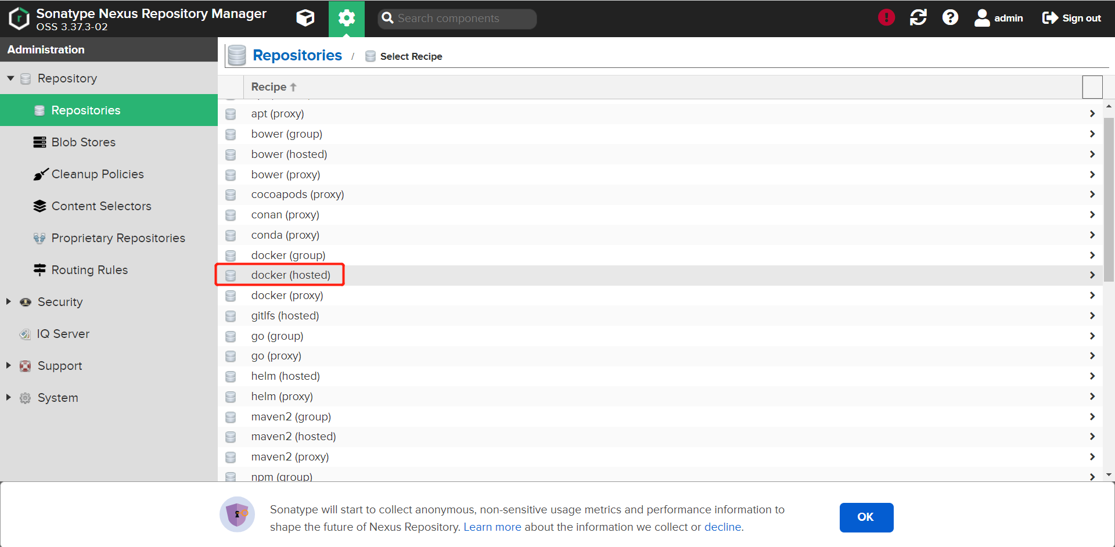Click OK on the metrics notice
Image resolution: width=1115 pixels, height=547 pixels.
[866, 517]
